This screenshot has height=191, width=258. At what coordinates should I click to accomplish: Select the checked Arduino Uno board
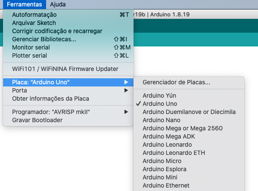point(189,104)
